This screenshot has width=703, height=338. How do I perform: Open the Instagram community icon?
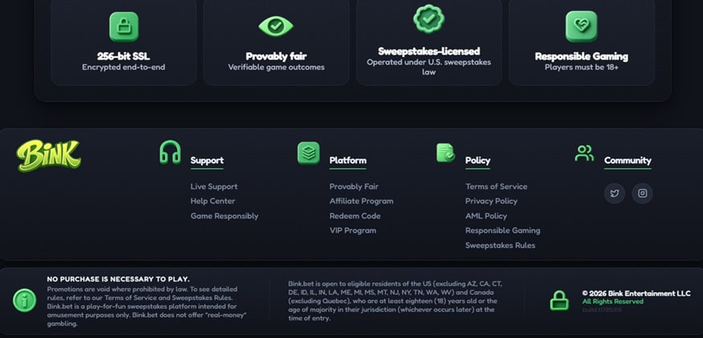pos(642,193)
